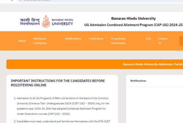Click the Banaras Hindu University page title
Screen dimensions: 183x123
(133, 19)
